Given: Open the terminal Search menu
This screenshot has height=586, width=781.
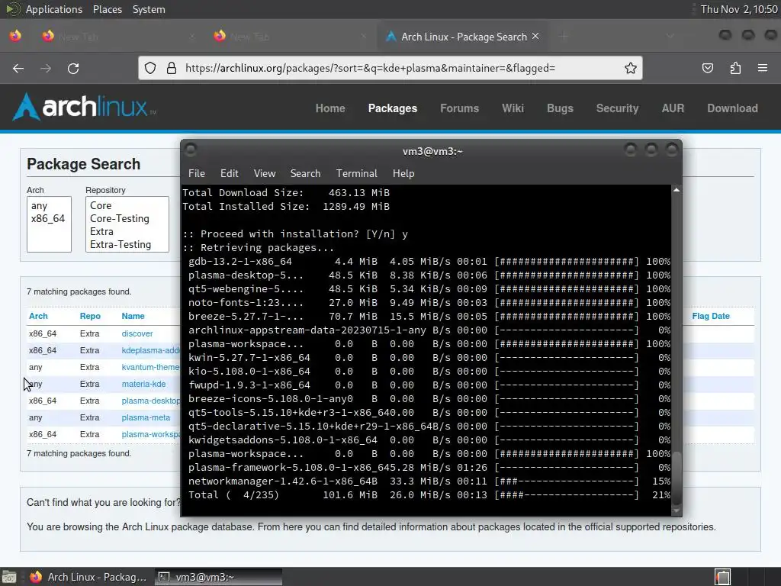Looking at the screenshot, I should point(305,173).
